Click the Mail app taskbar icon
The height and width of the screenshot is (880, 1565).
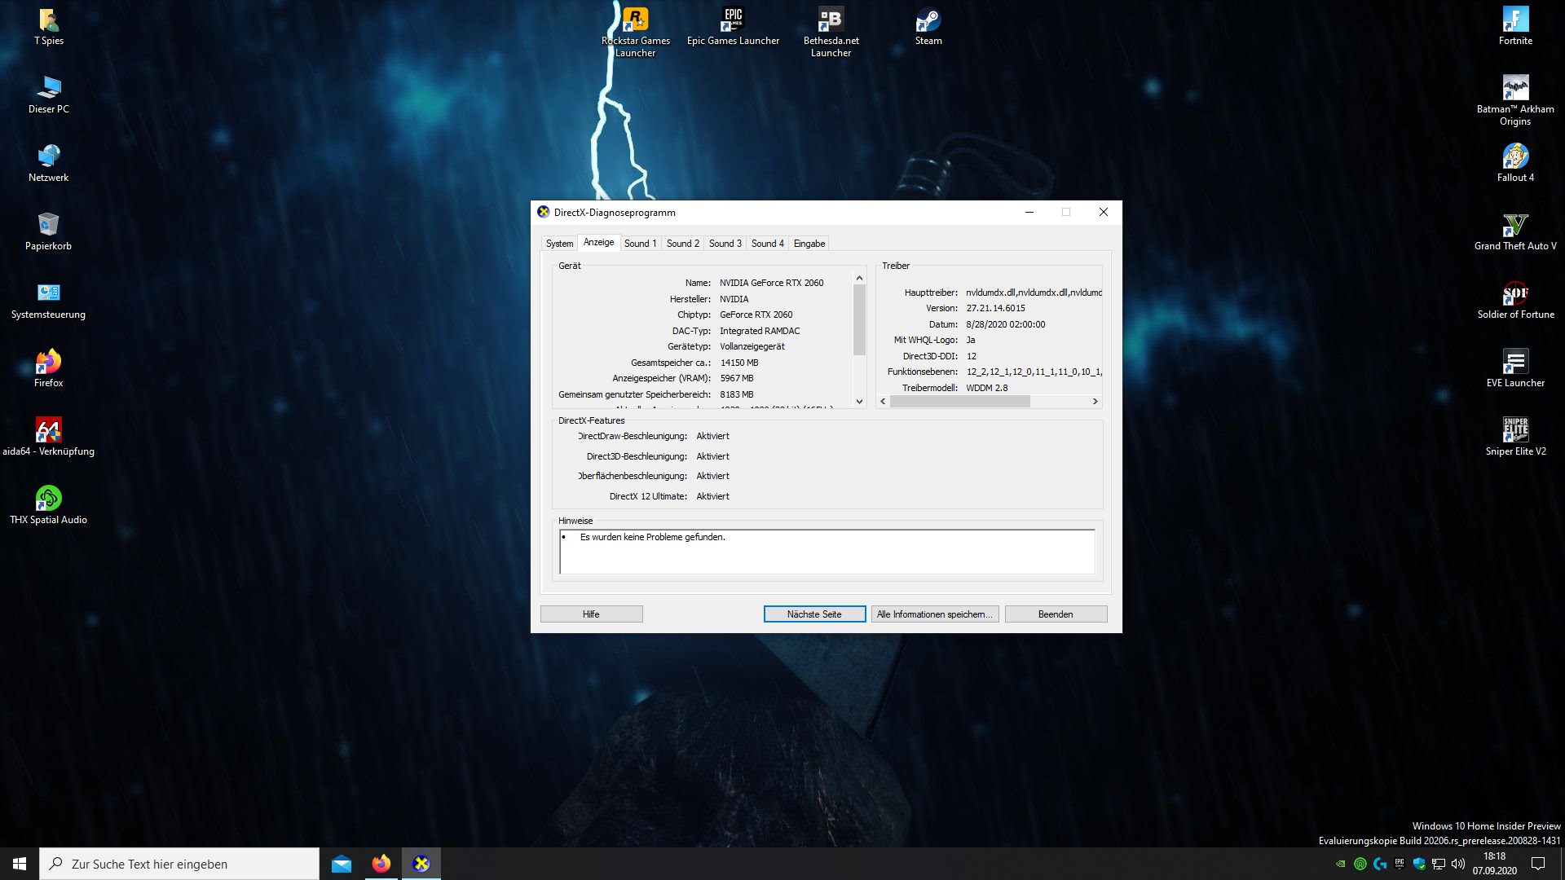coord(342,864)
